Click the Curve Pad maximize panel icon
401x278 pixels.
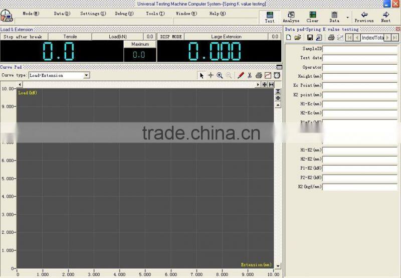coord(279,67)
